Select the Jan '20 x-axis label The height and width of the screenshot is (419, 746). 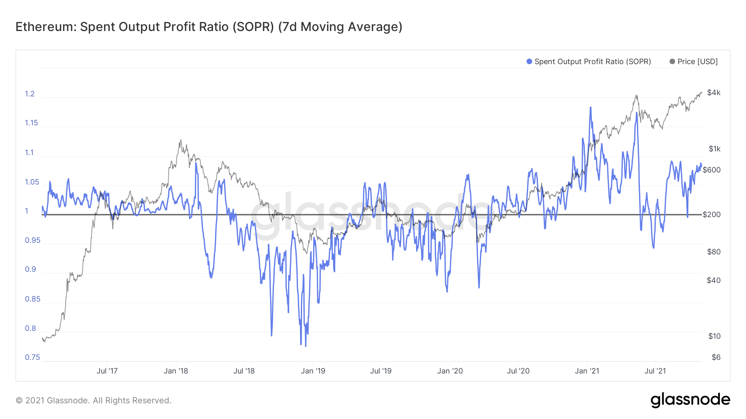click(450, 371)
